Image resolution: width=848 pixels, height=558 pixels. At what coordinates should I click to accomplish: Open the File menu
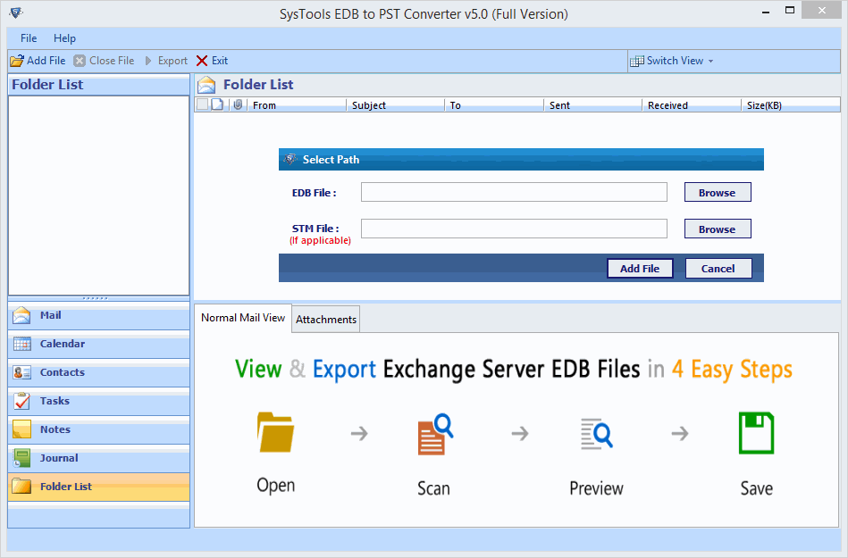point(29,38)
